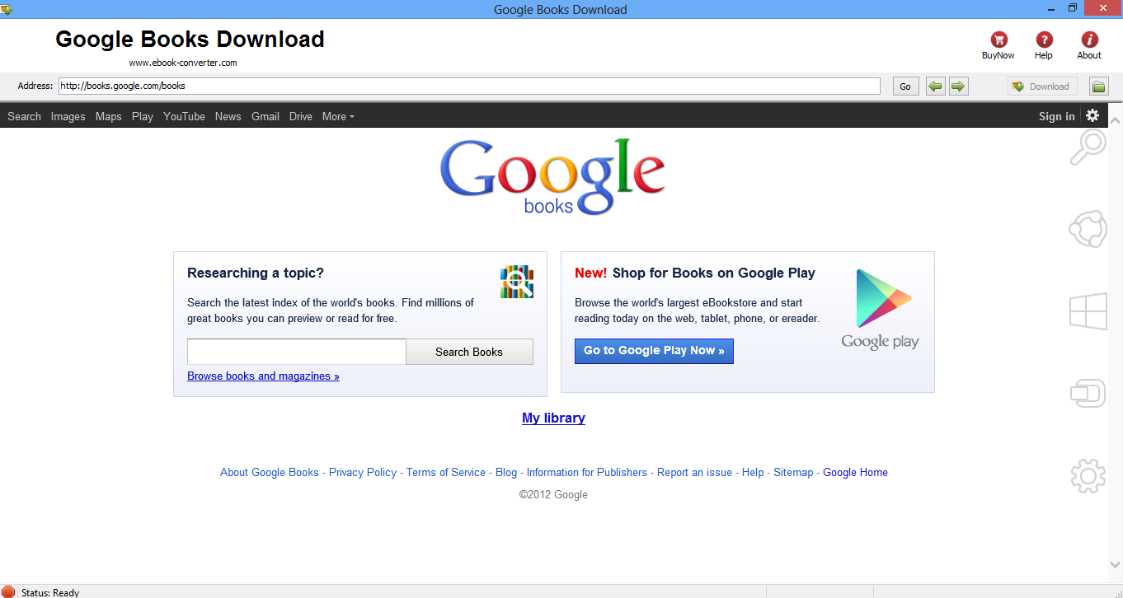Click the Help question mark icon

[x=1043, y=40]
